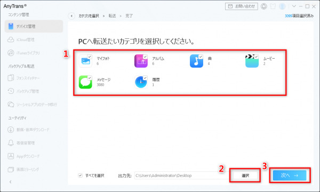Open notifications bell in title bar
This screenshot has height=192, width=320.
coord(263,6)
